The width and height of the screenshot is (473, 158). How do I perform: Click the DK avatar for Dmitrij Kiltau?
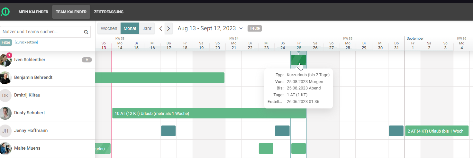tap(5, 95)
